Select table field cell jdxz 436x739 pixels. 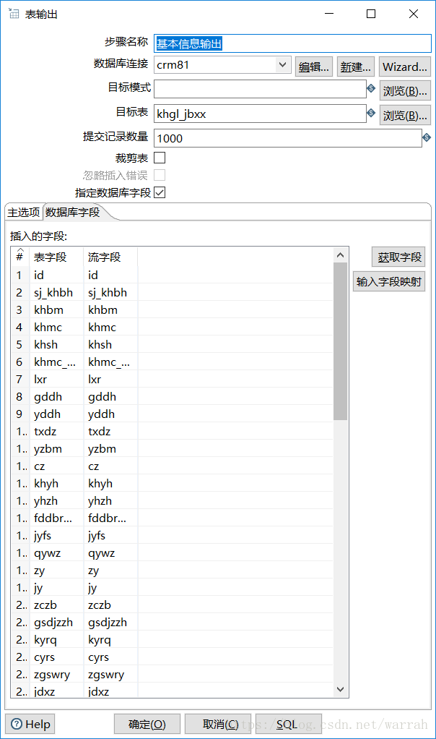pyautogui.click(x=56, y=691)
